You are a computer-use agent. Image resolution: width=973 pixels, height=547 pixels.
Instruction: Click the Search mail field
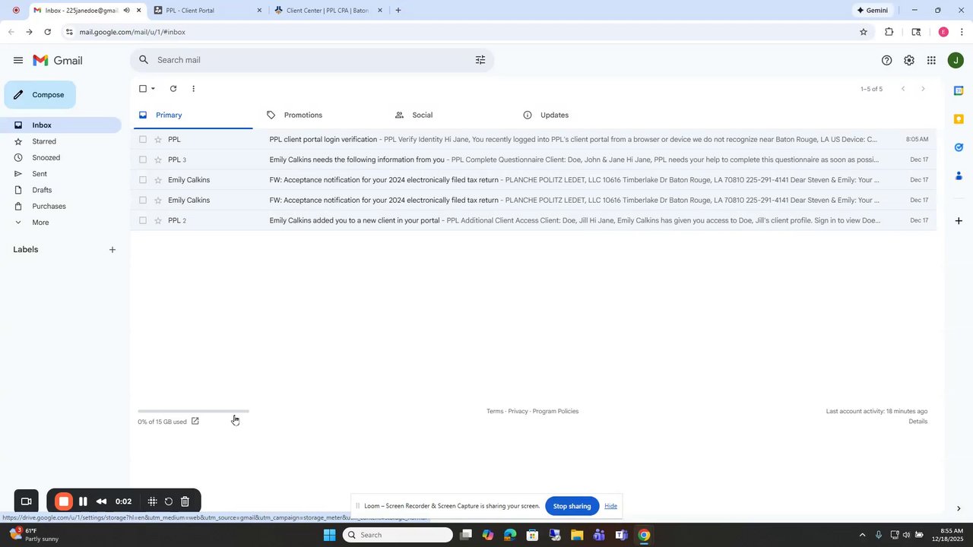pyautogui.click(x=312, y=60)
